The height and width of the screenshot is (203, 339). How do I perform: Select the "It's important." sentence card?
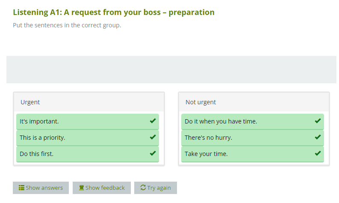click(81, 121)
